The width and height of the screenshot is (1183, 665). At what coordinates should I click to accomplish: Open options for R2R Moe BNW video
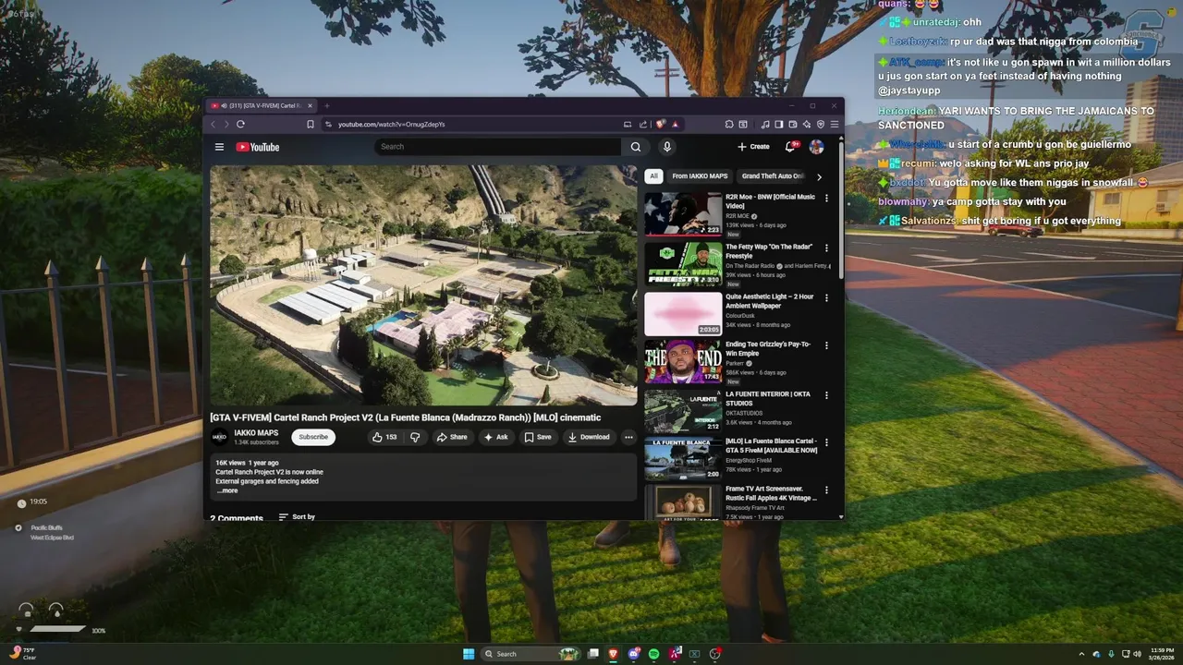tap(826, 198)
